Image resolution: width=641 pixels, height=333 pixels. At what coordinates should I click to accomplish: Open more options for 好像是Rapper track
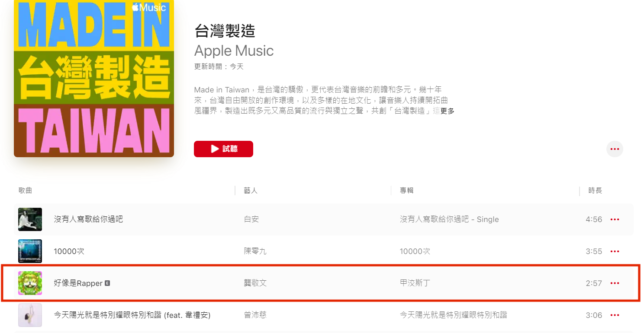(615, 283)
